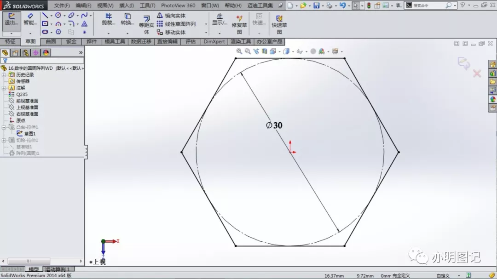Viewport: 497px width, 279px height.
Task: Click Move Entities (移动实体)
Action: click(x=171, y=32)
